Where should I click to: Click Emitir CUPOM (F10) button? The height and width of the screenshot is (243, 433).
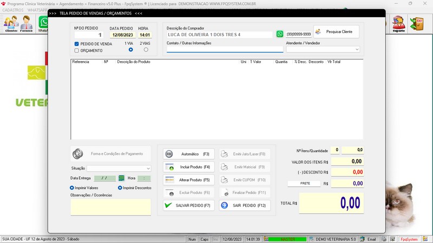pos(245,180)
